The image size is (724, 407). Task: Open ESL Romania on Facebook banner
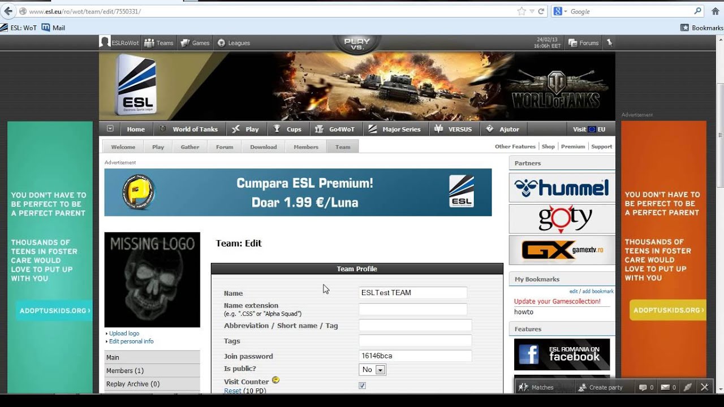pyautogui.click(x=562, y=354)
